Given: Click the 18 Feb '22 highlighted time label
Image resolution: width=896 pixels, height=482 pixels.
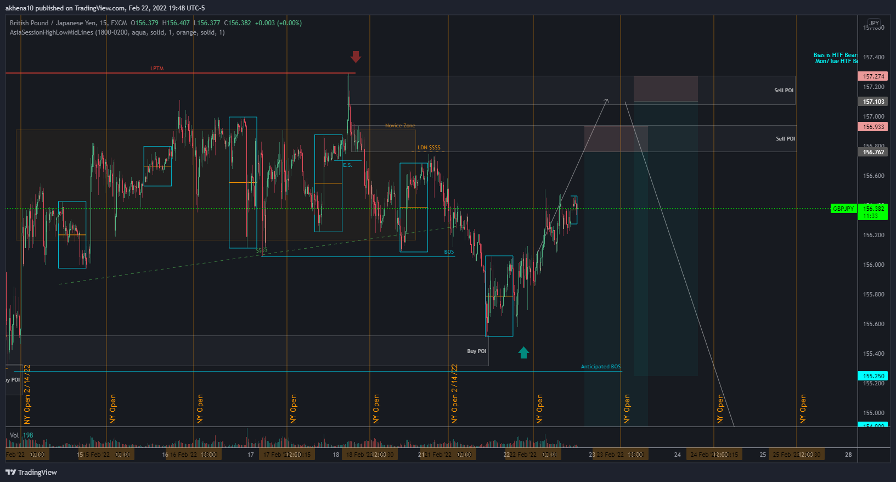Looking at the screenshot, I should coord(370,455).
